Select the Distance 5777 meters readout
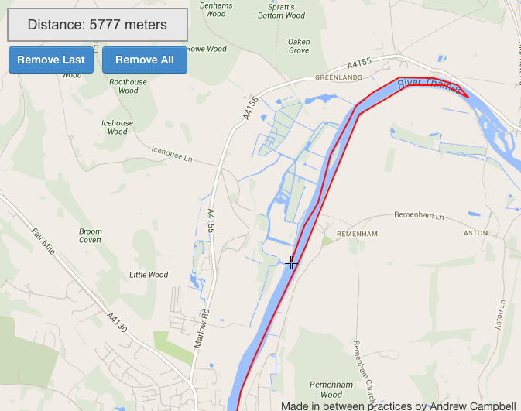Image resolution: width=521 pixels, height=411 pixels. click(98, 25)
